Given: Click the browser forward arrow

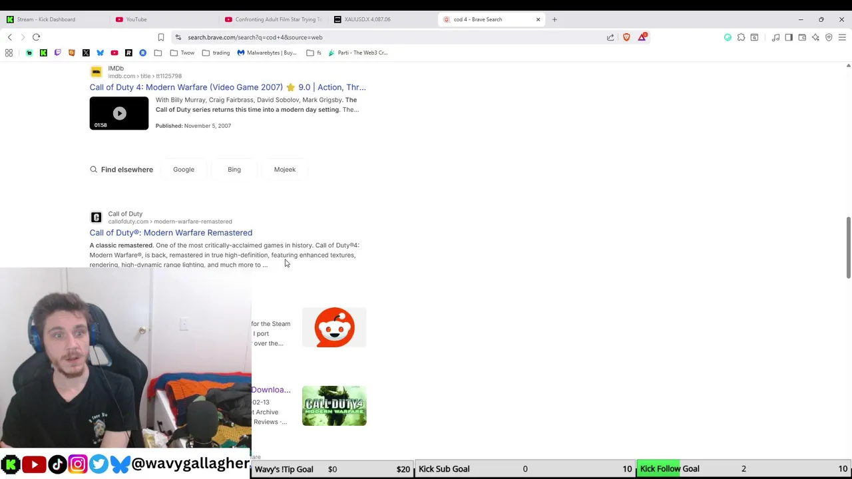Looking at the screenshot, I should (x=23, y=37).
